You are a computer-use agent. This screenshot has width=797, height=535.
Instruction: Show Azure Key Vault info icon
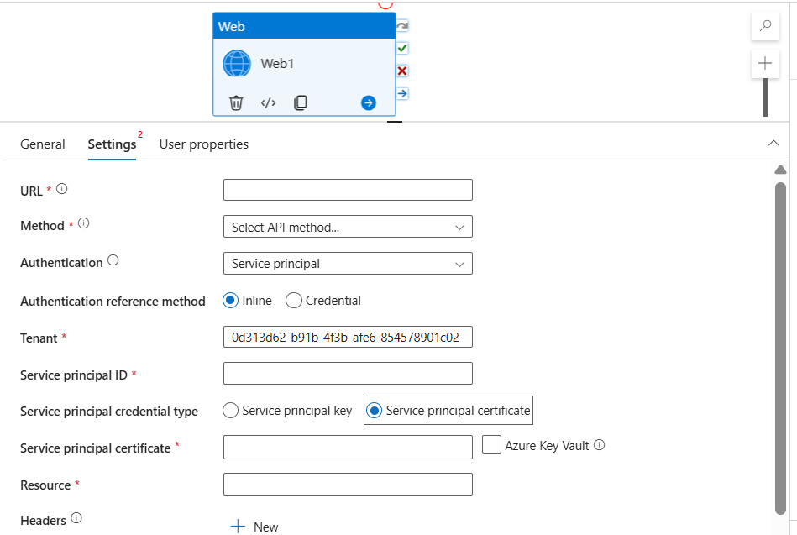click(600, 445)
